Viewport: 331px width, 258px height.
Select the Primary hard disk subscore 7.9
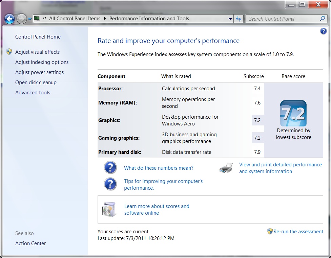[257, 152]
